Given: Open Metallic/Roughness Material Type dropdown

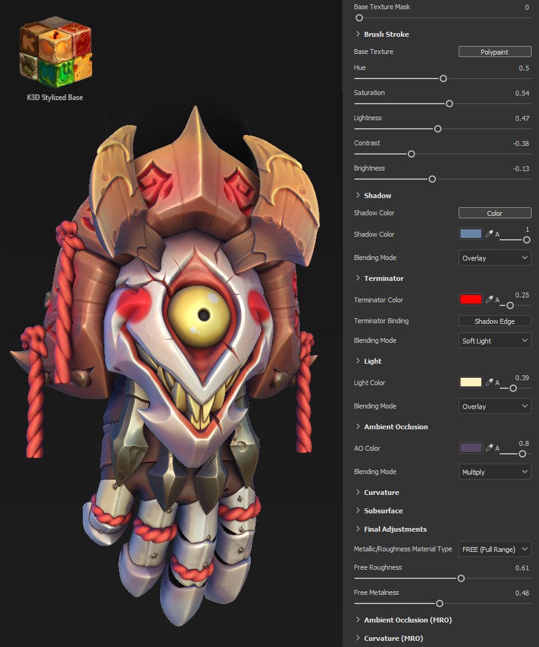Looking at the screenshot, I should pyautogui.click(x=495, y=549).
